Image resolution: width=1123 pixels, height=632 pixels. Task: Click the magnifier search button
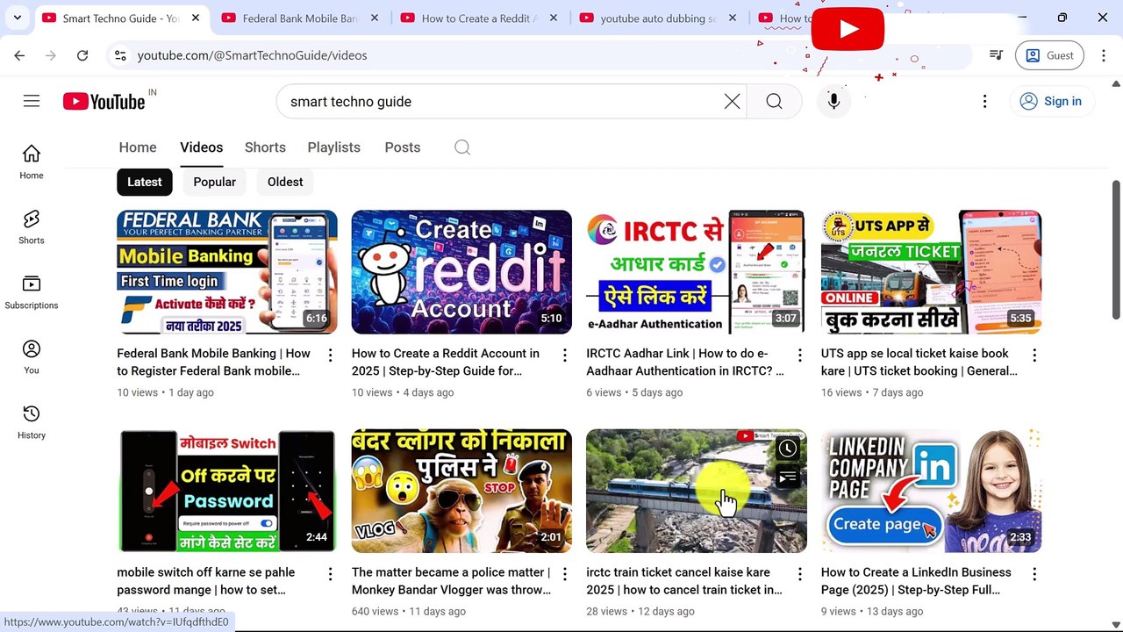click(774, 102)
